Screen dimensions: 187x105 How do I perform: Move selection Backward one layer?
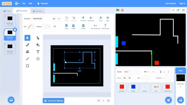(91, 19)
